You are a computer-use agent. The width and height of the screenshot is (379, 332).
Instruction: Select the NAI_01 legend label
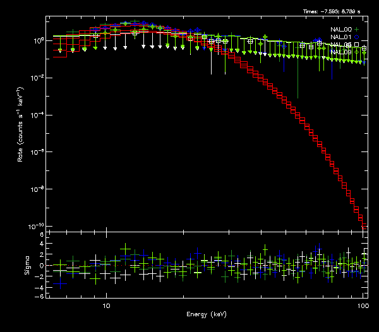[x=341, y=37]
